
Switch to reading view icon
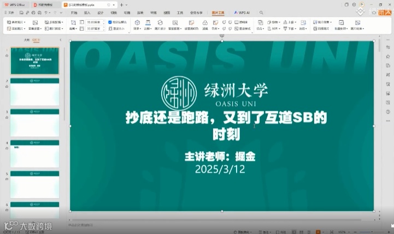pyautogui.click(x=309, y=232)
